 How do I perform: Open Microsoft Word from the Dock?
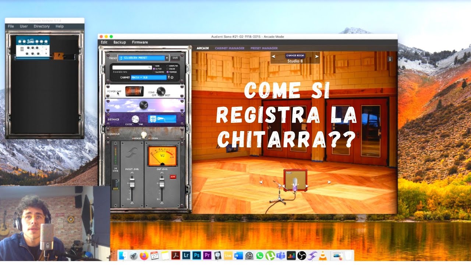click(x=238, y=255)
